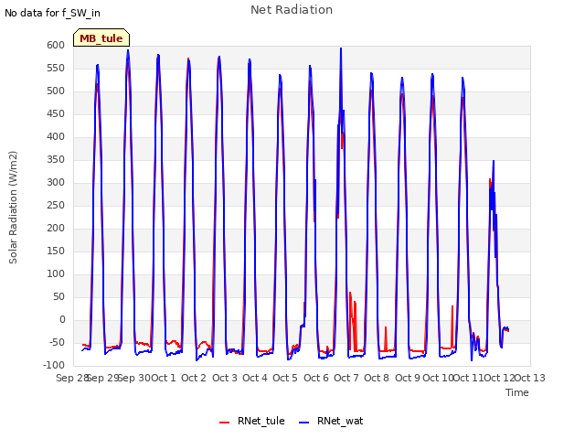585x439 pixels.
Task: Click the Oct 8 x-axis date label
Action: (377, 378)
